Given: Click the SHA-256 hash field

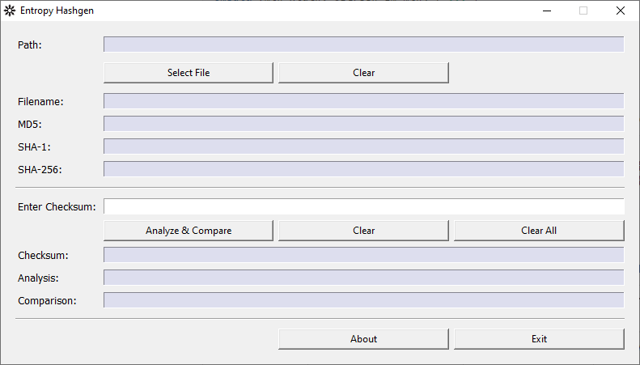Looking at the screenshot, I should pos(363,169).
